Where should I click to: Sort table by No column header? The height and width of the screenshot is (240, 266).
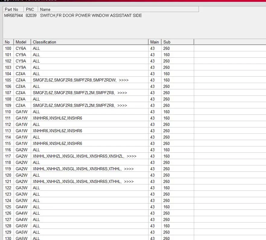(x=8, y=42)
